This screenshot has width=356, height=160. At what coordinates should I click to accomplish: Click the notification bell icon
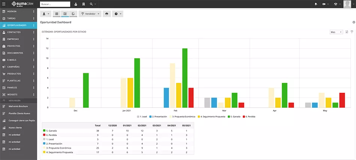tap(316, 4)
